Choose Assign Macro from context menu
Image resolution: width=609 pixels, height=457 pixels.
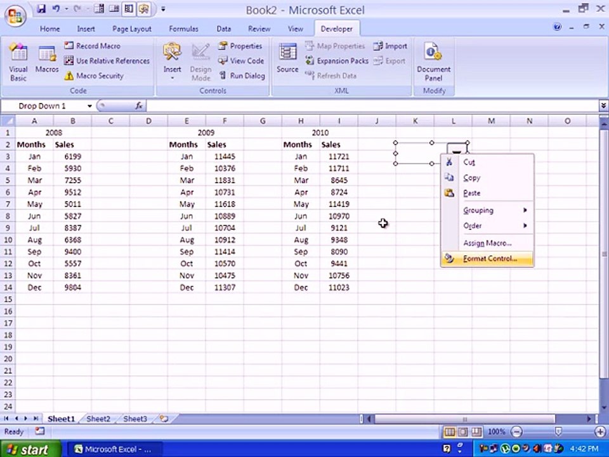[487, 243]
